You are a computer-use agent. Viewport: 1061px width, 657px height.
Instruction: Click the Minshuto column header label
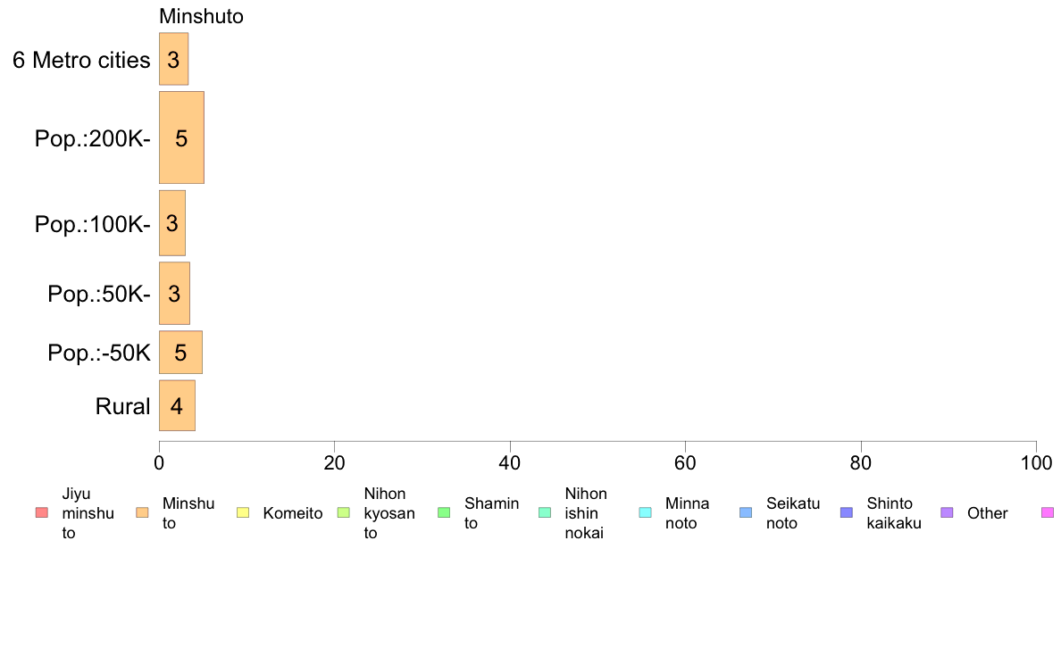click(201, 16)
